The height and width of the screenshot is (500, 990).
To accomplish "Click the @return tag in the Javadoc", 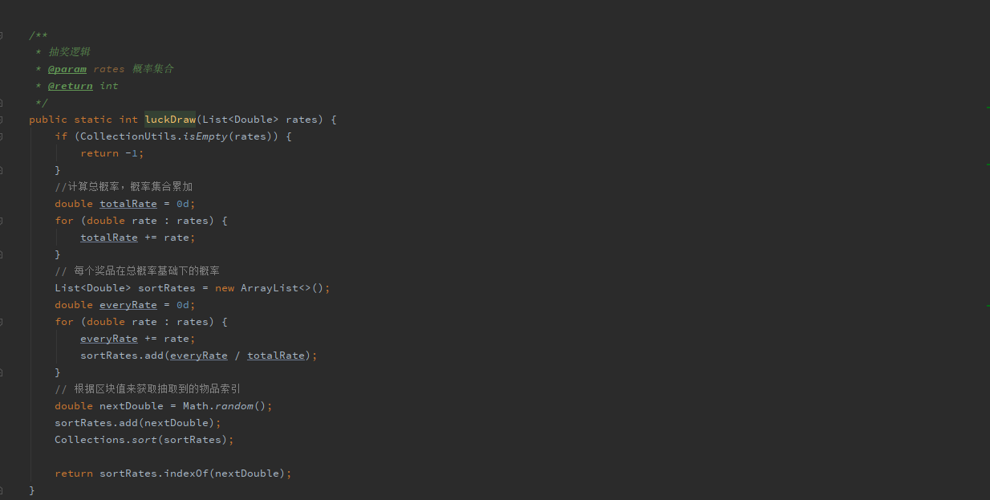I will [70, 86].
